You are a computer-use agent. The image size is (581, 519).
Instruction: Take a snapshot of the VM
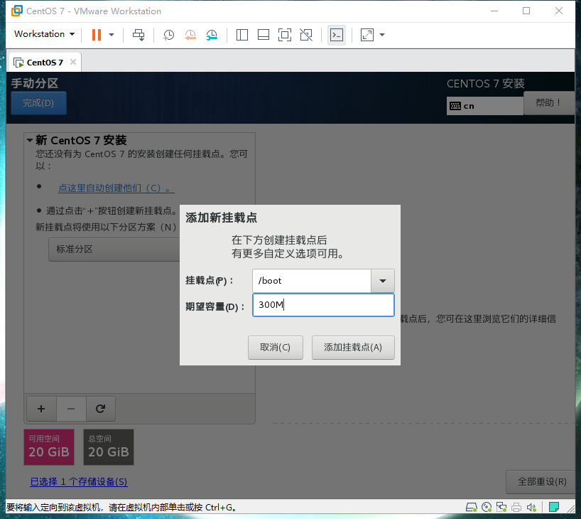tap(168, 35)
